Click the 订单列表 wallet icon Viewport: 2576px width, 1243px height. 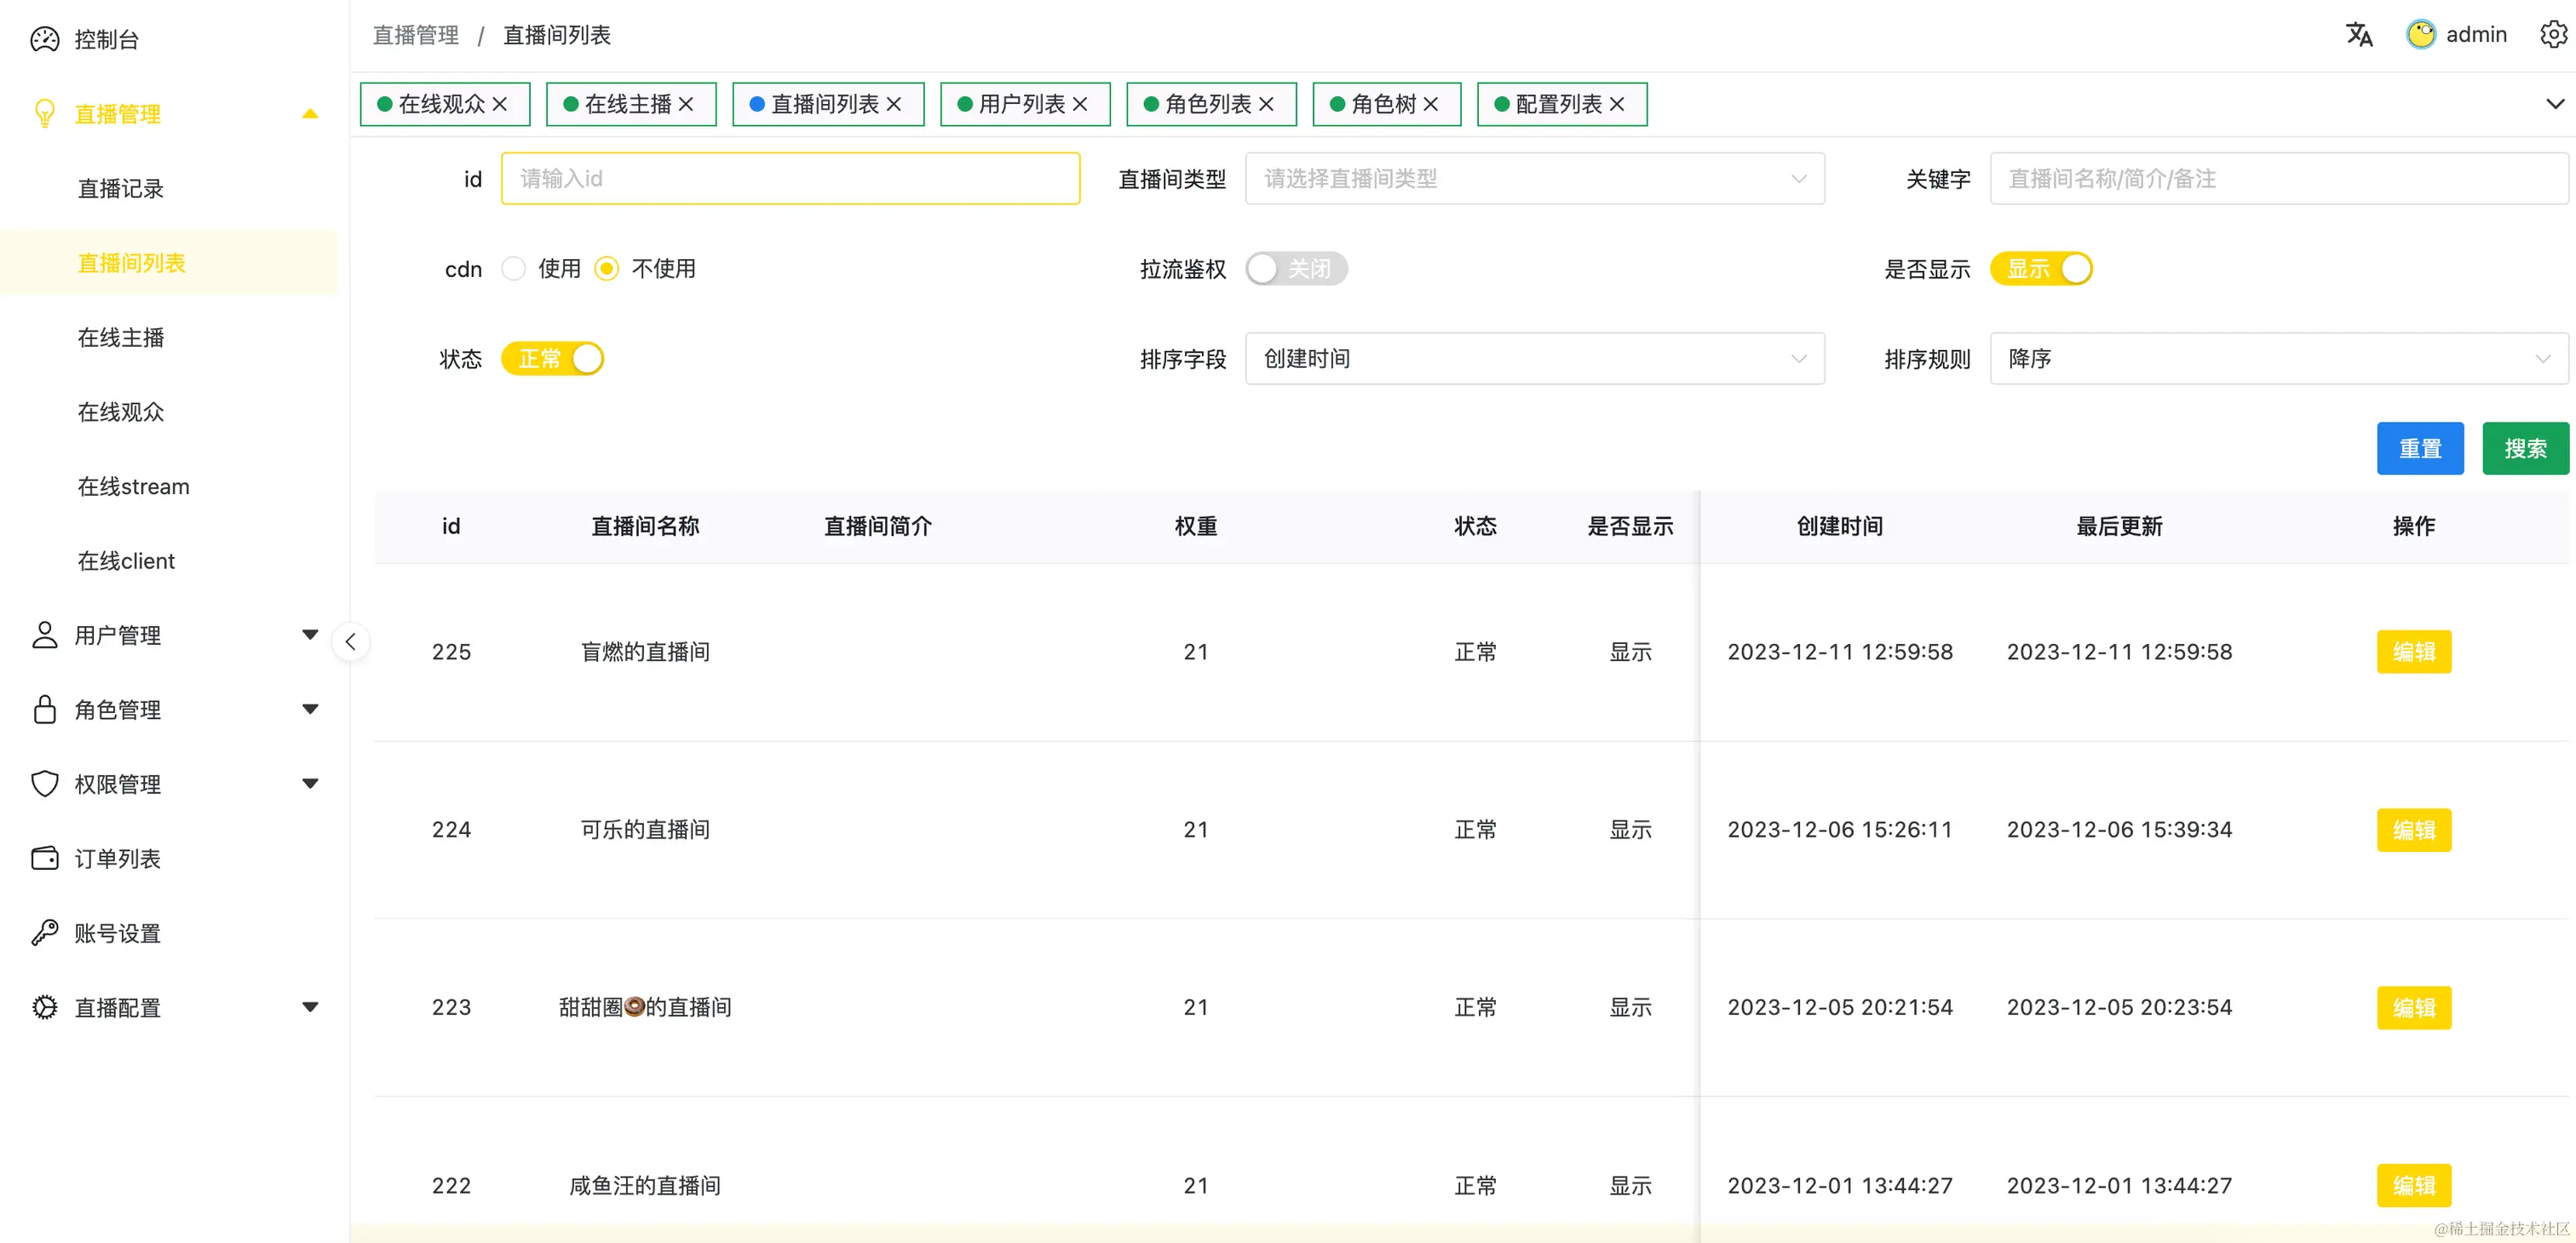click(x=45, y=858)
